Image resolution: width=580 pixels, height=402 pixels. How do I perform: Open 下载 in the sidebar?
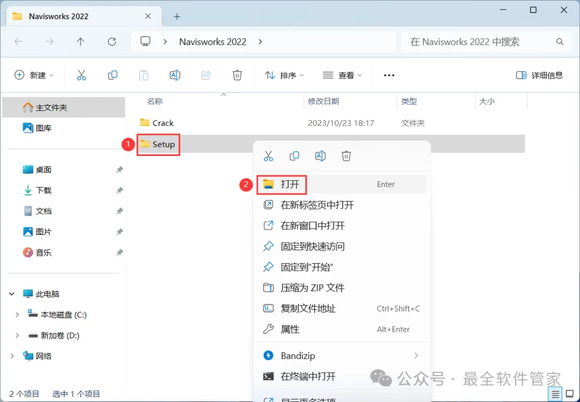63,190
